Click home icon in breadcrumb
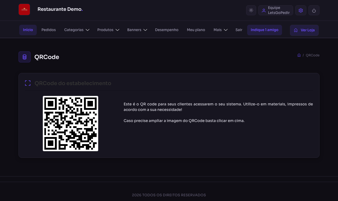The image size is (338, 201). coord(299,55)
